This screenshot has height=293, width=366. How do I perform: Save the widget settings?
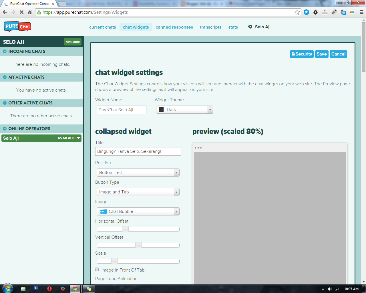[322, 54]
